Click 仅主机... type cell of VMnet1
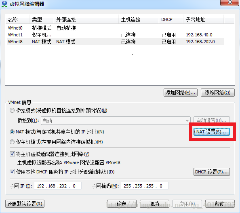Viewport: 240px width, 213px height. [x=42, y=35]
